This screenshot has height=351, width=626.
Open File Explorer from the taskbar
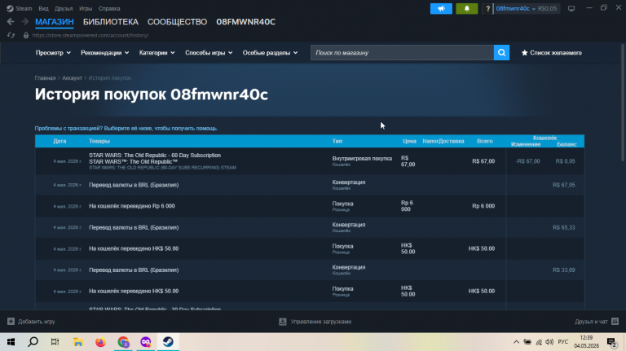point(78,342)
